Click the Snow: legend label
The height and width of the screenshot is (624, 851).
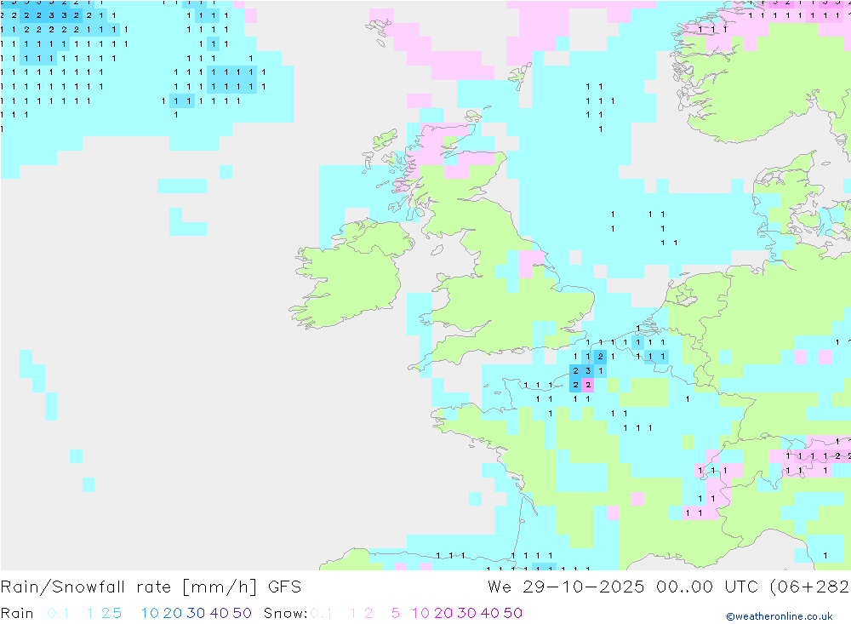pos(285,613)
